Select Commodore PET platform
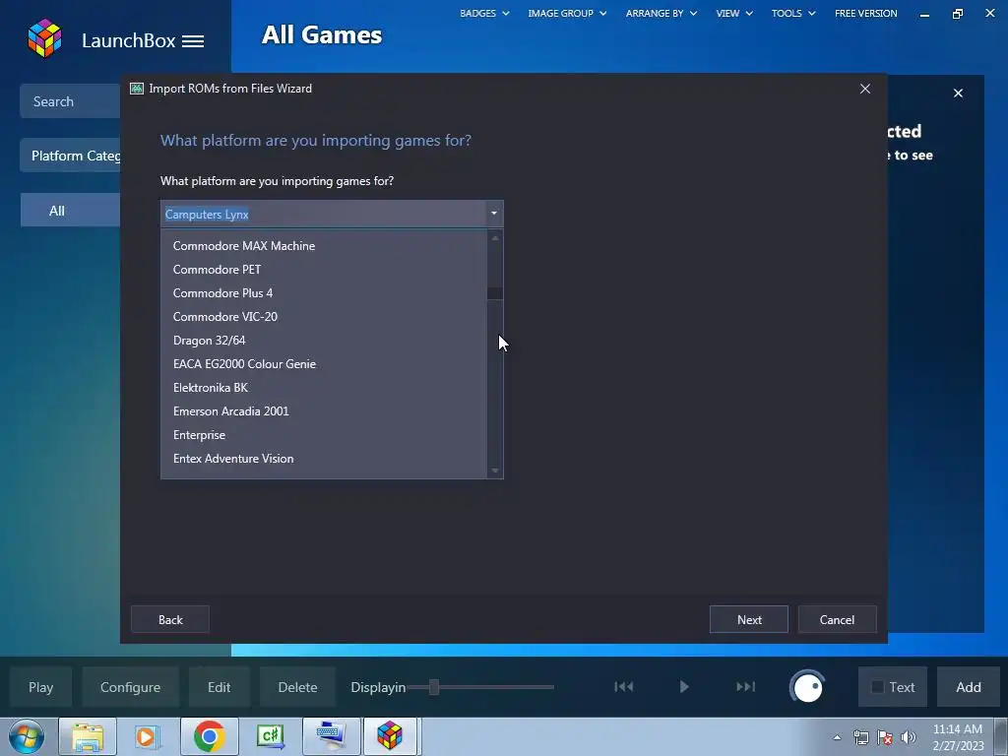This screenshot has width=1008, height=756. [x=324, y=270]
